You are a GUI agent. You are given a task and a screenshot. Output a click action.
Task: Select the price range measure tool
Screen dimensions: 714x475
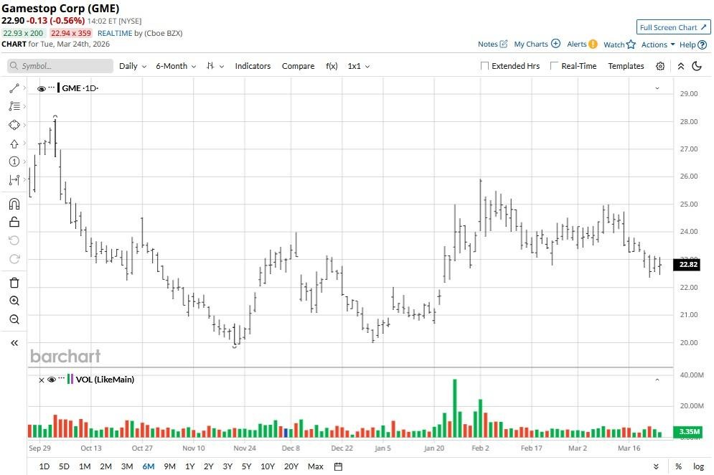[x=14, y=180]
